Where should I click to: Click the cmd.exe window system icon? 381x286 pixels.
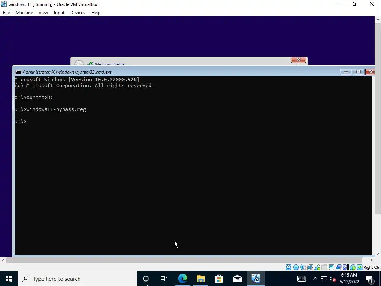coord(18,72)
